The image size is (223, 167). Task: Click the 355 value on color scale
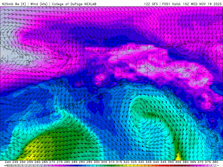[x=178, y=162]
